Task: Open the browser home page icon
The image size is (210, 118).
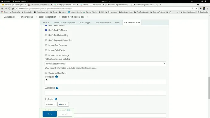Action: (13, 9)
